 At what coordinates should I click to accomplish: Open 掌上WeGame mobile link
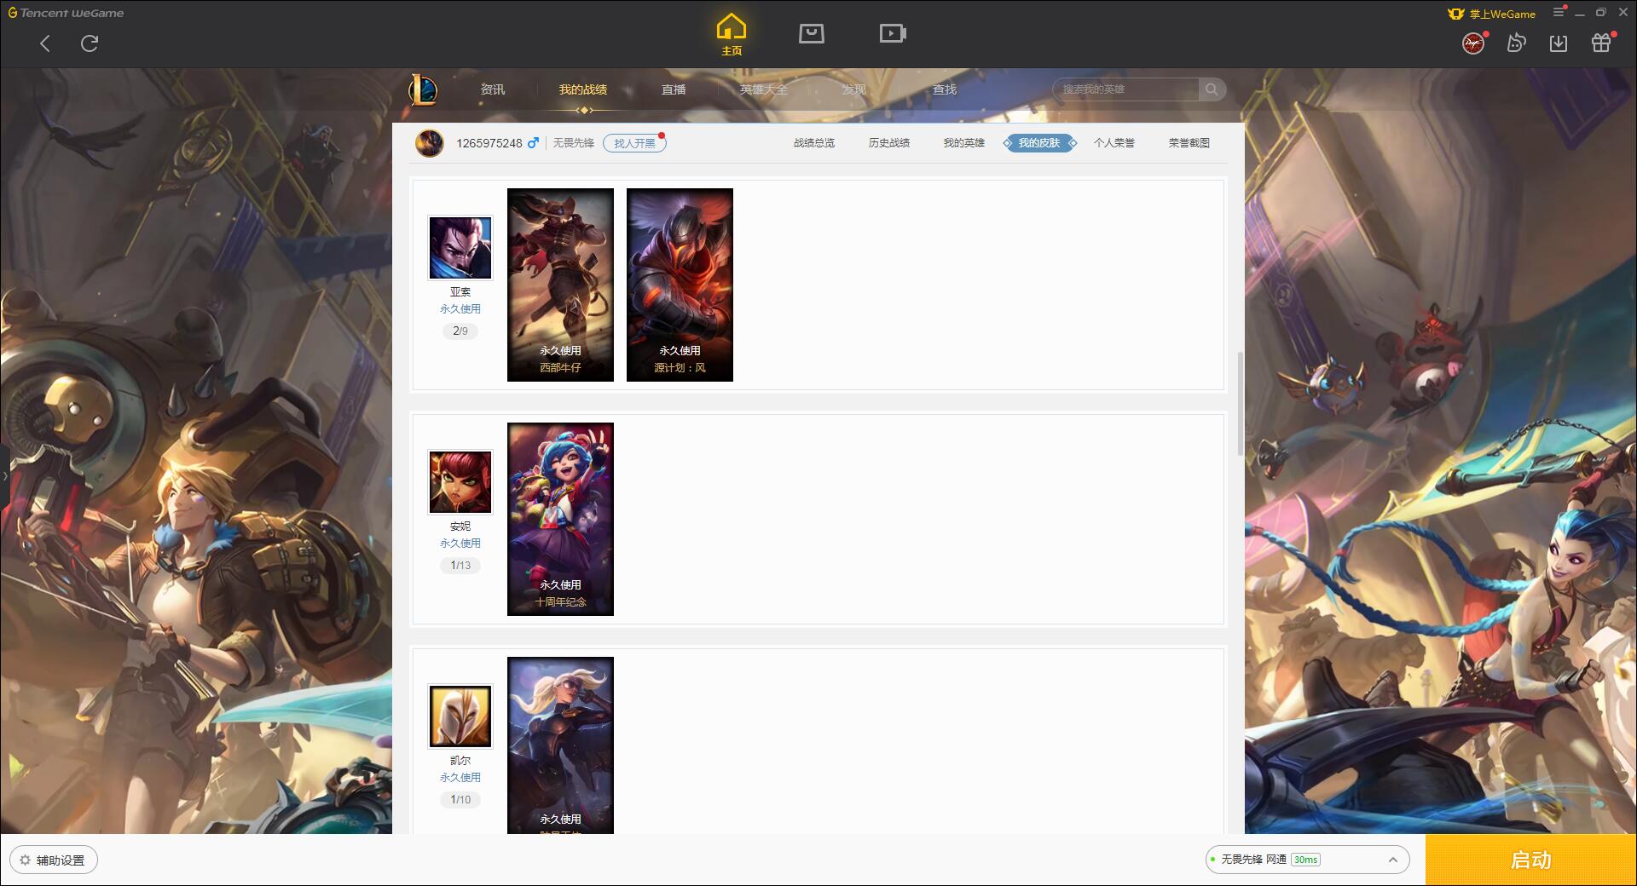[x=1492, y=14]
